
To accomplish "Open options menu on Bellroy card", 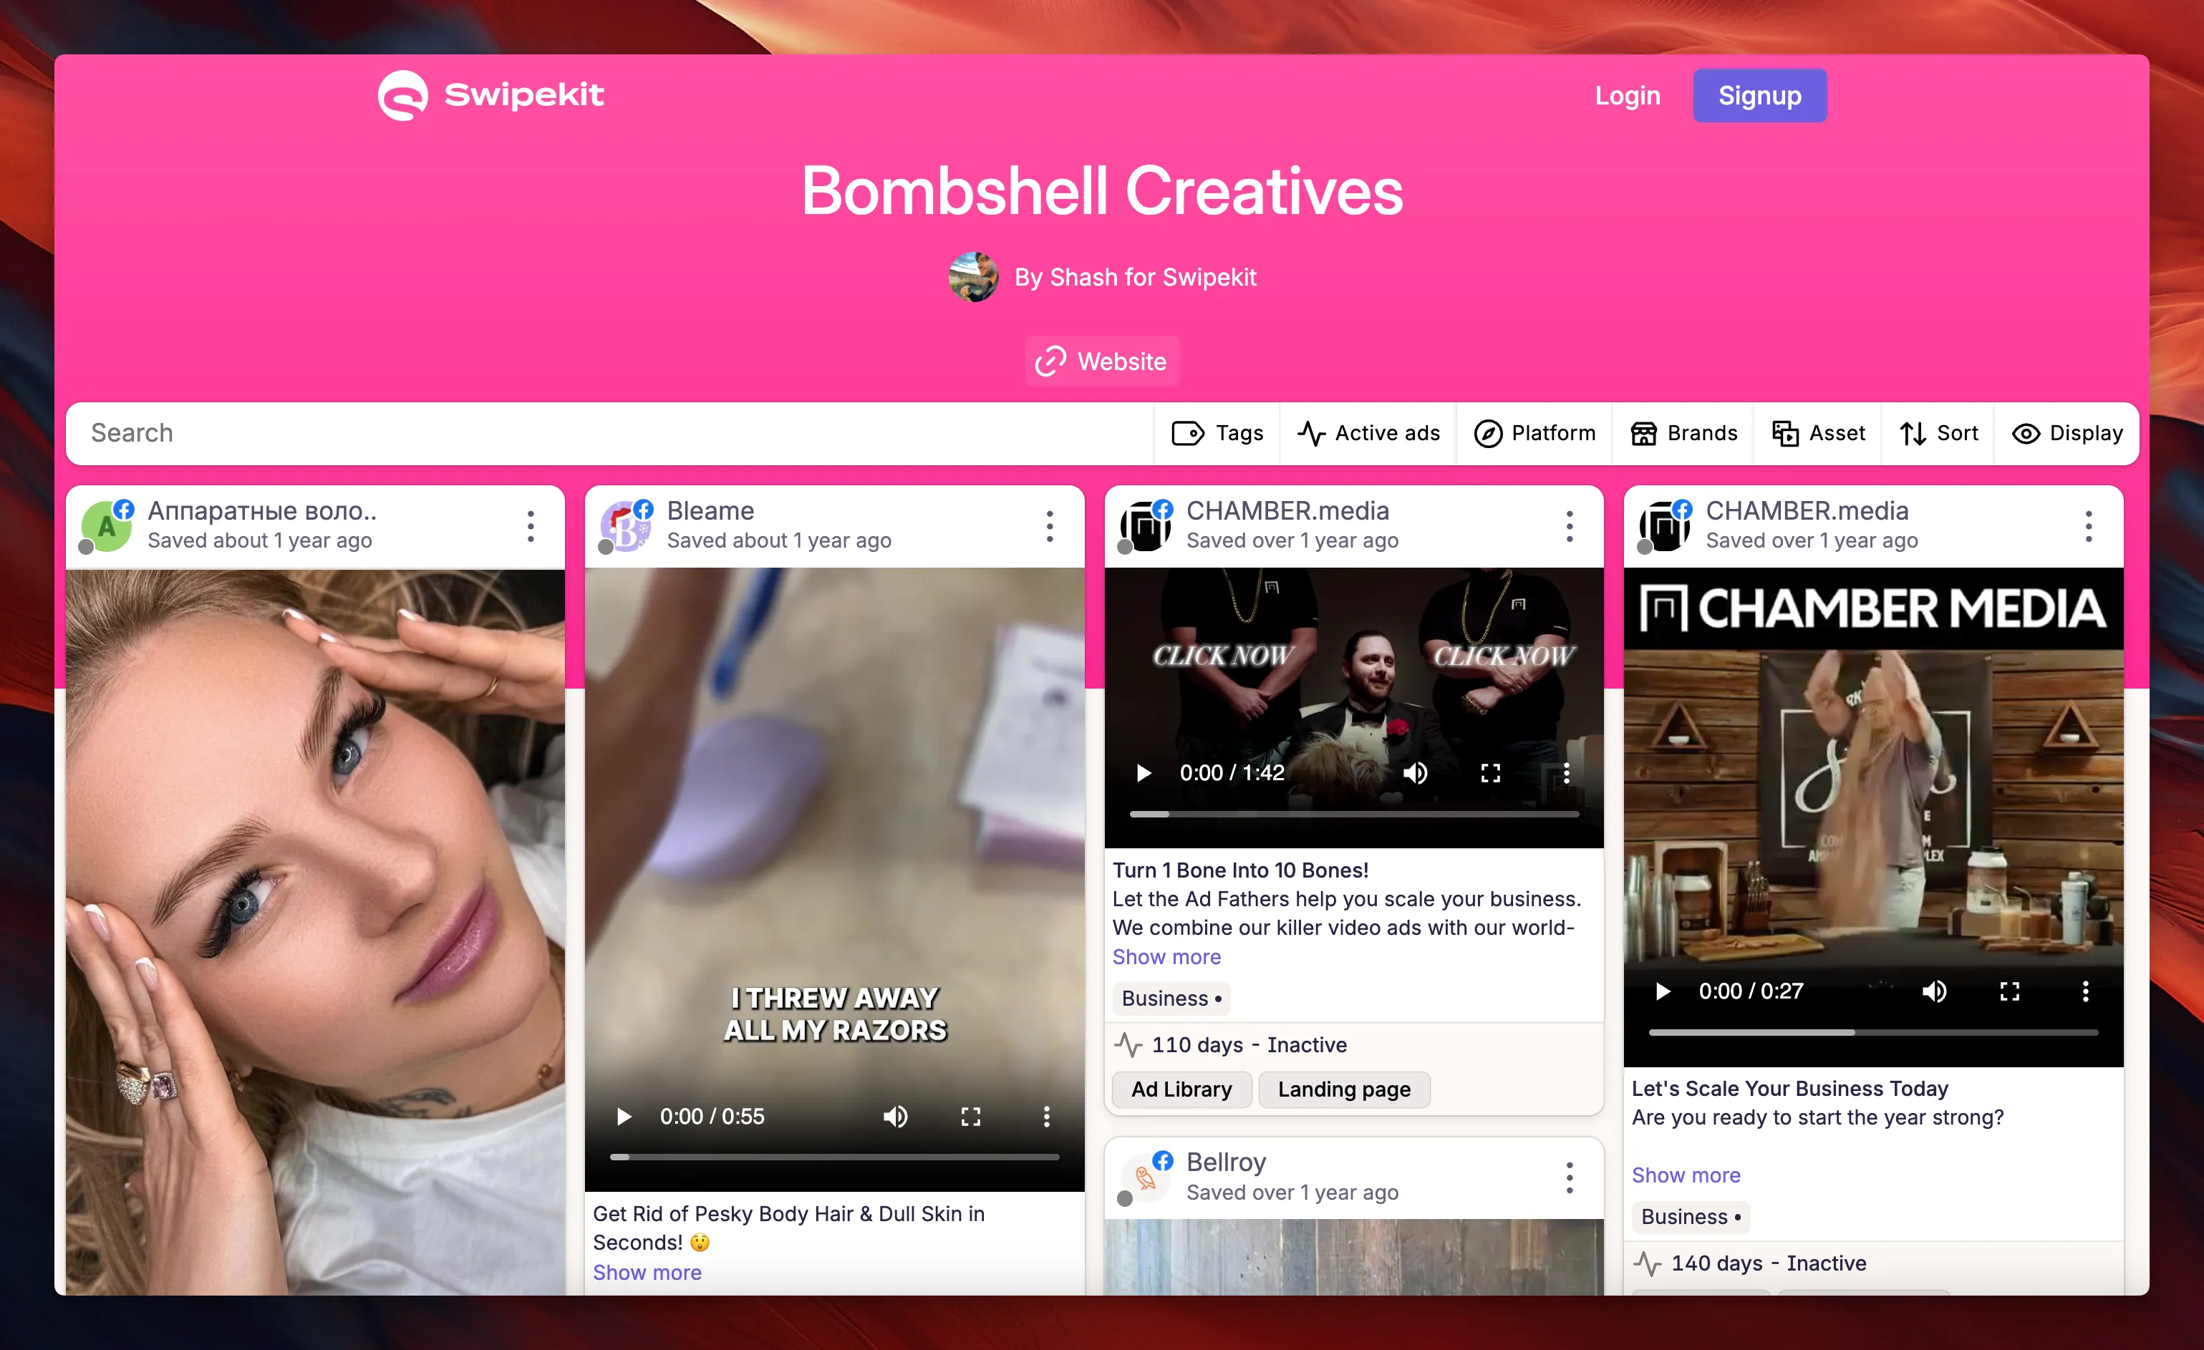I will coord(1569,1177).
